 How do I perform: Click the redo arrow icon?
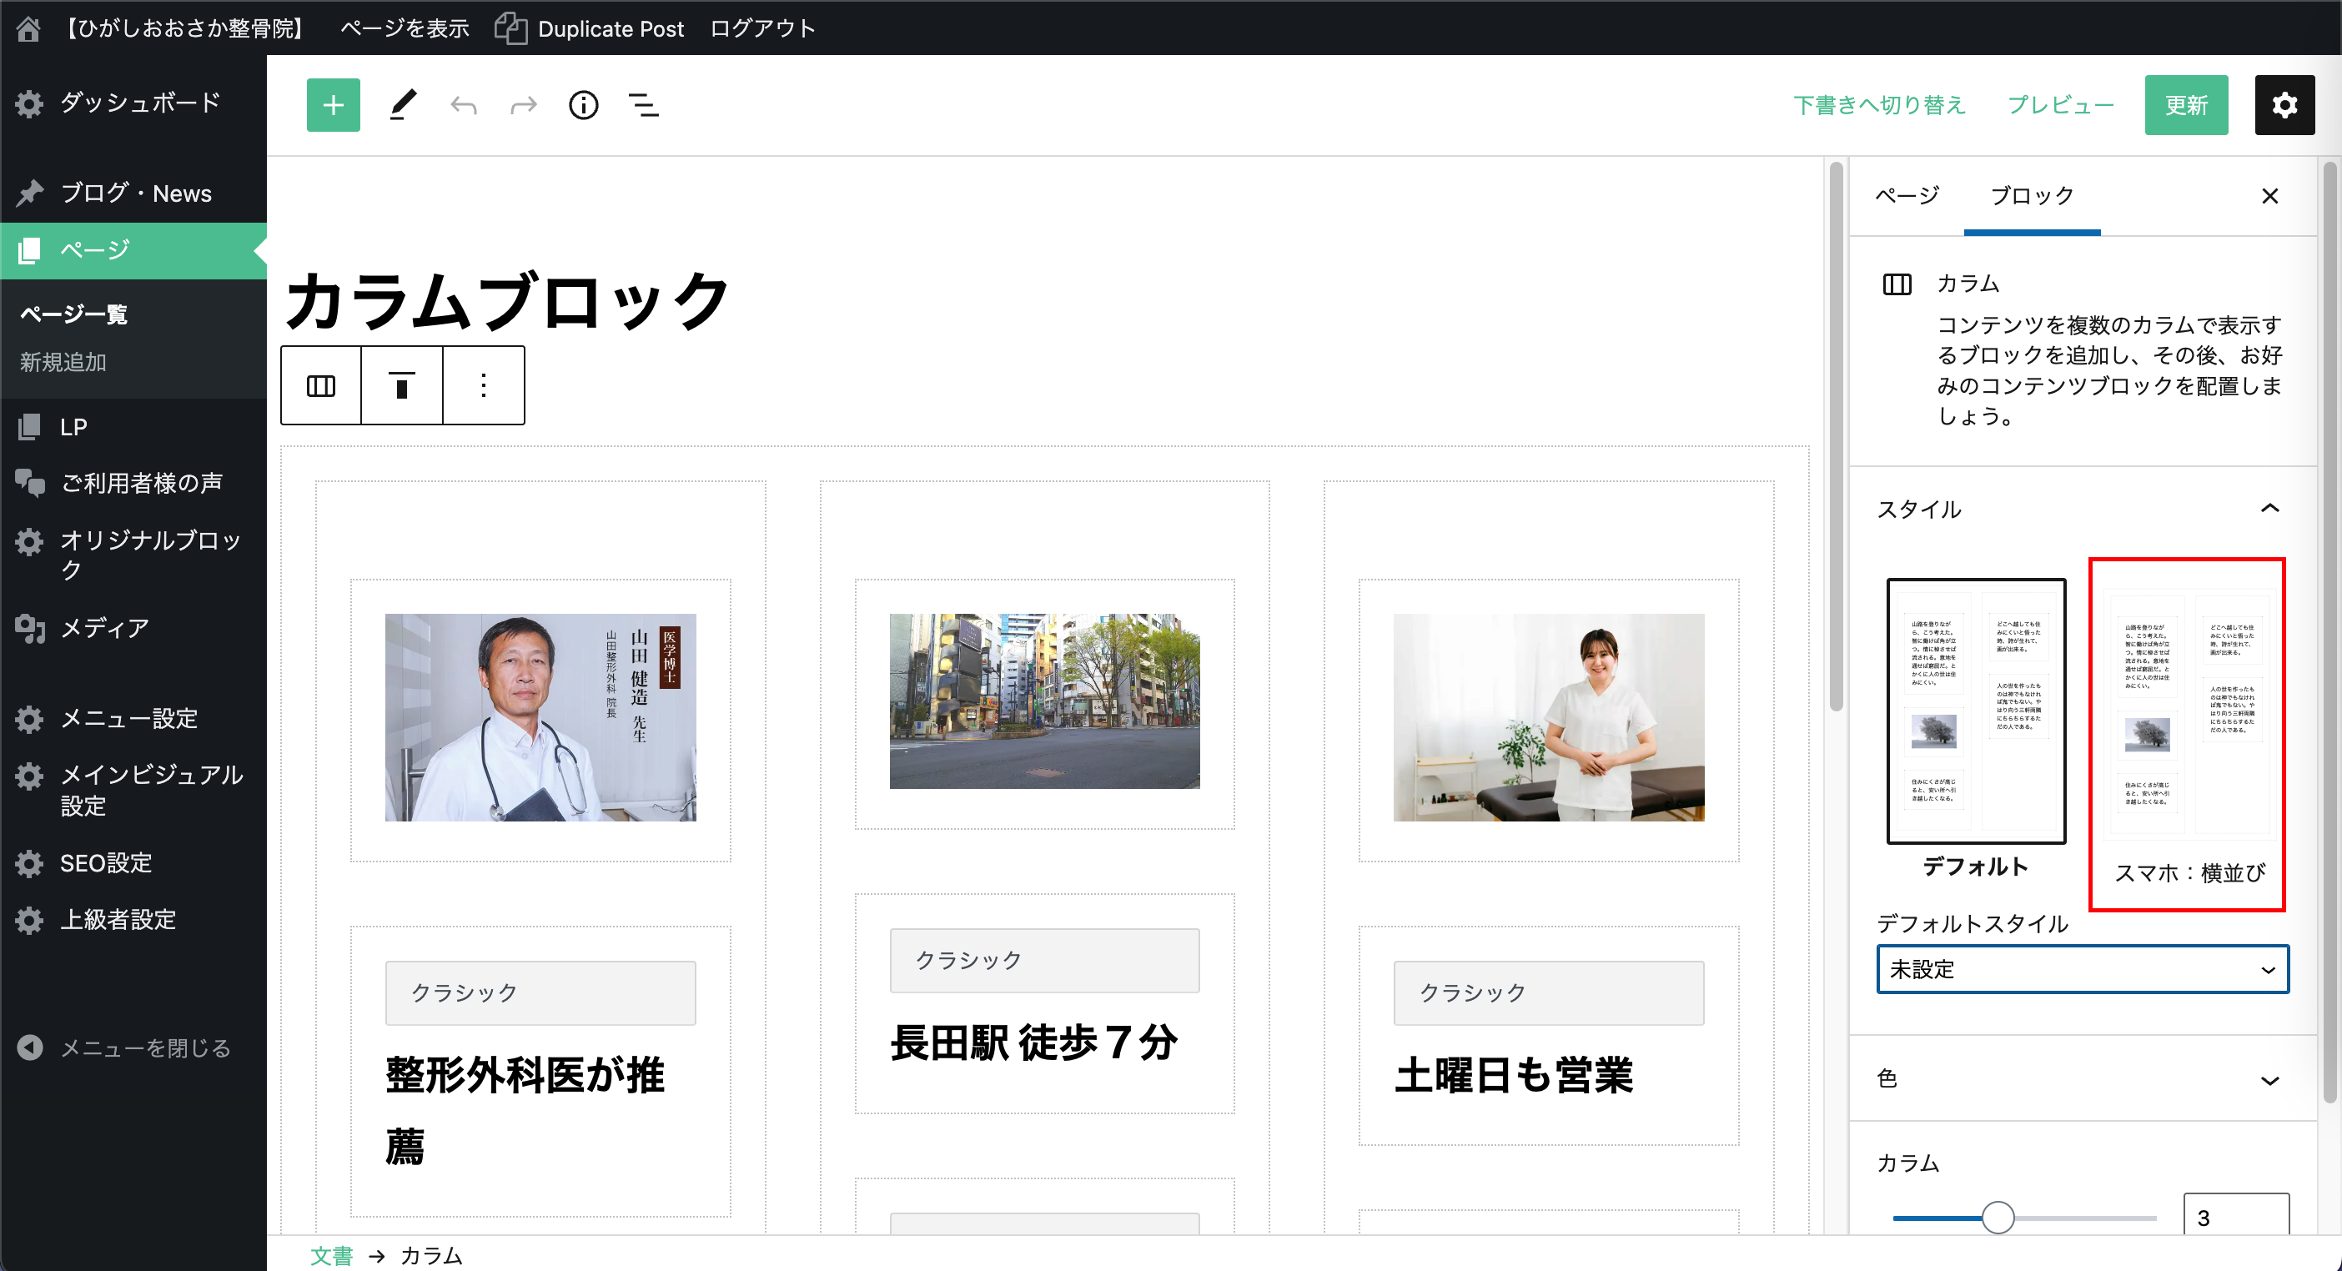pos(524,105)
